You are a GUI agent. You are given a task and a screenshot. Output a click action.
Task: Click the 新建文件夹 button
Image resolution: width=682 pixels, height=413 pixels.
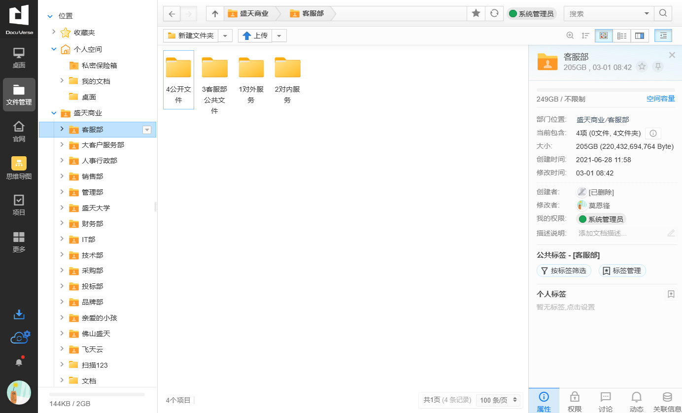(x=191, y=35)
